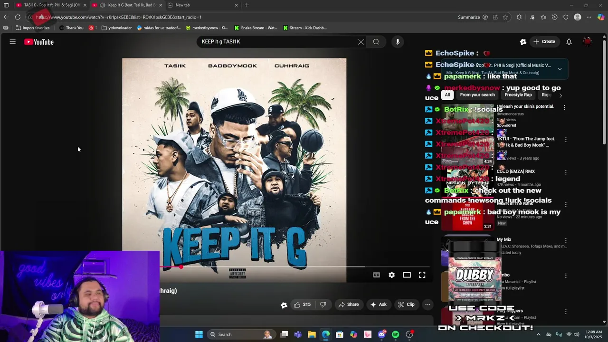Add this page to favorites star

click(x=505, y=17)
